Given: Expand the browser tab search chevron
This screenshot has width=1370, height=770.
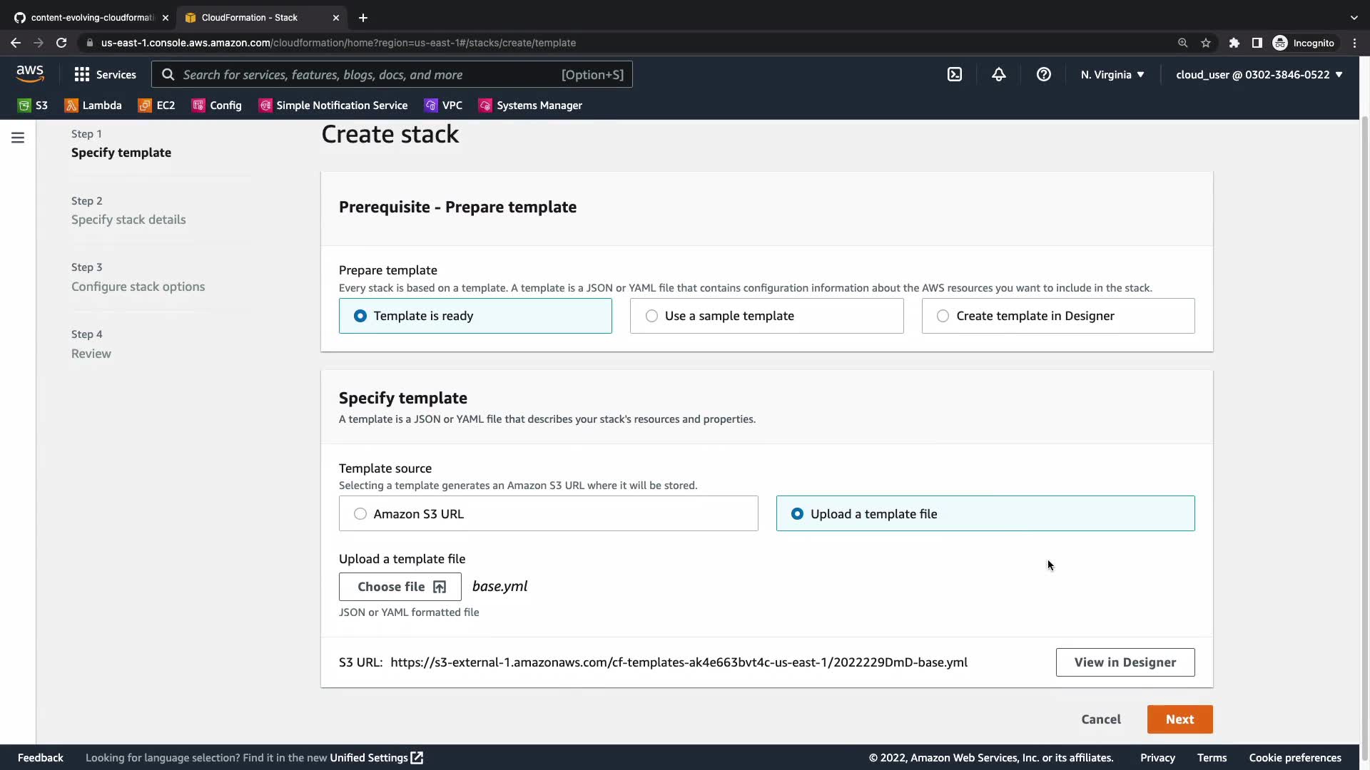Looking at the screenshot, I should click(1354, 17).
